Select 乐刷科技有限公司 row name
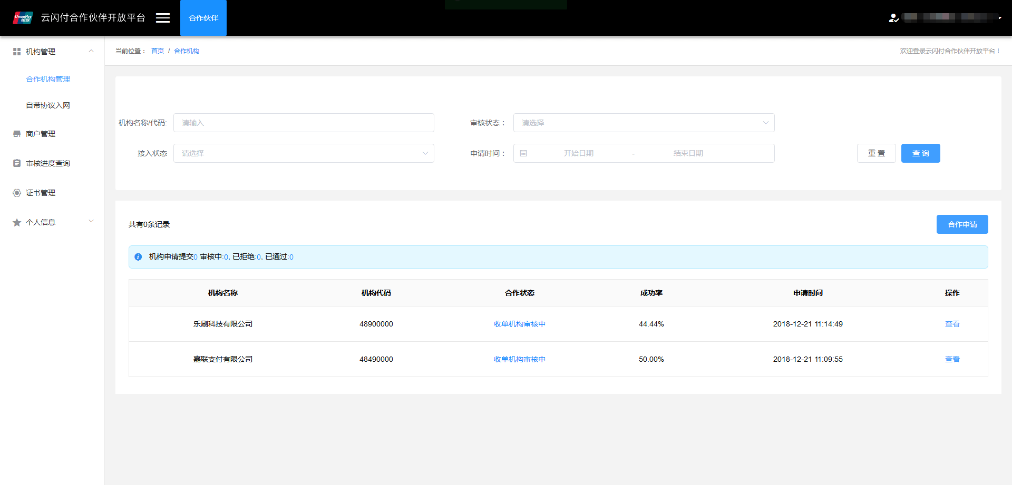Viewport: 1012px width, 485px height. click(x=223, y=324)
